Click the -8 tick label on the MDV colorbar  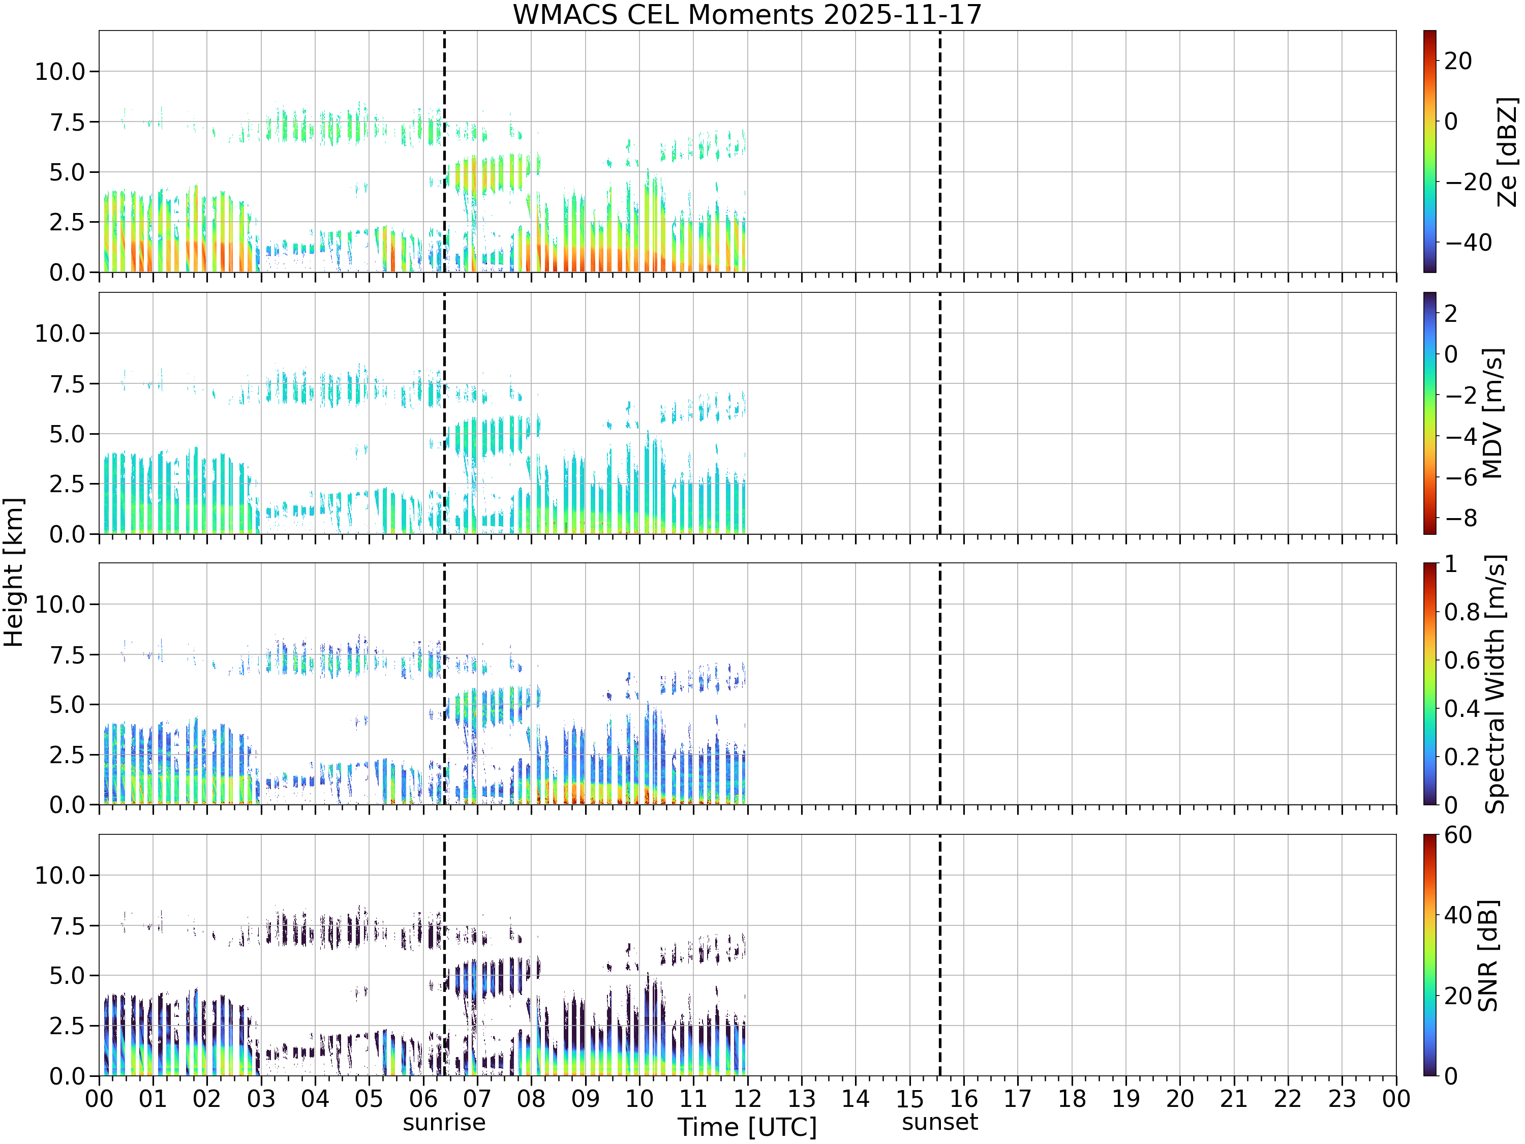pyautogui.click(x=1461, y=518)
